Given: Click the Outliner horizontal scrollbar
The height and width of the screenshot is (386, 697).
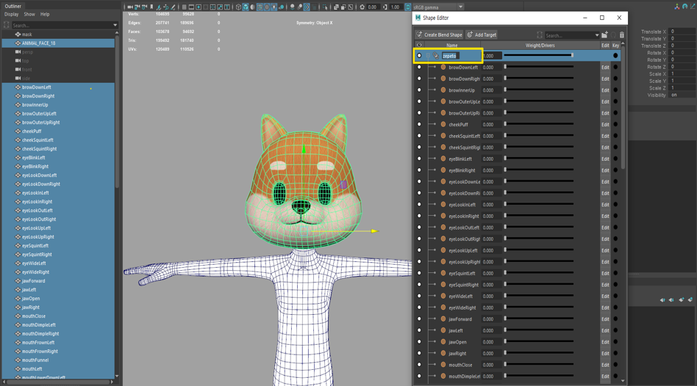Looking at the screenshot, I should [58, 382].
